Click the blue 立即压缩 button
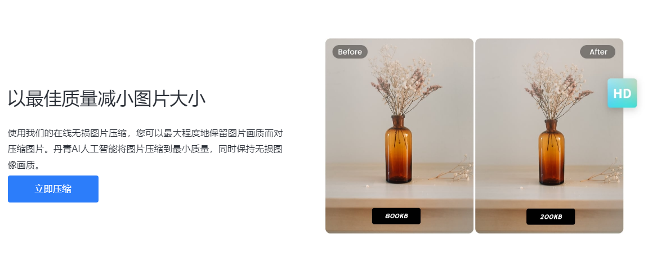This screenshot has height=261, width=648. click(x=53, y=189)
